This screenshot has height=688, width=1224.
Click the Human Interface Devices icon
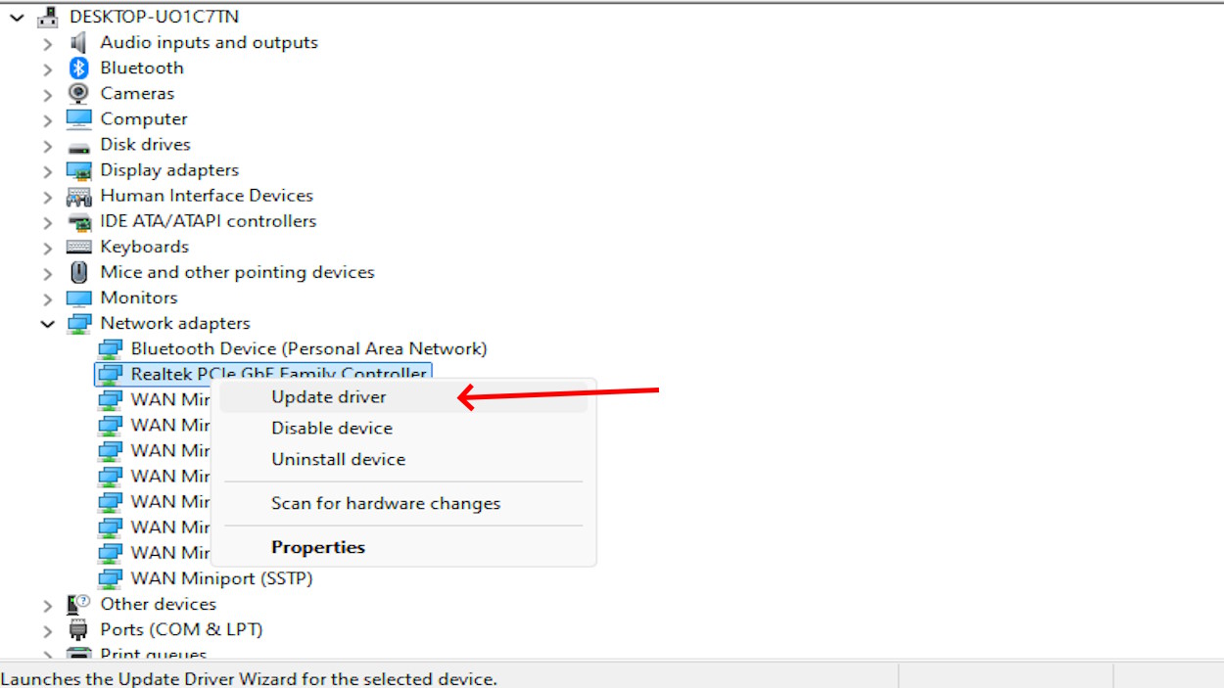point(78,196)
